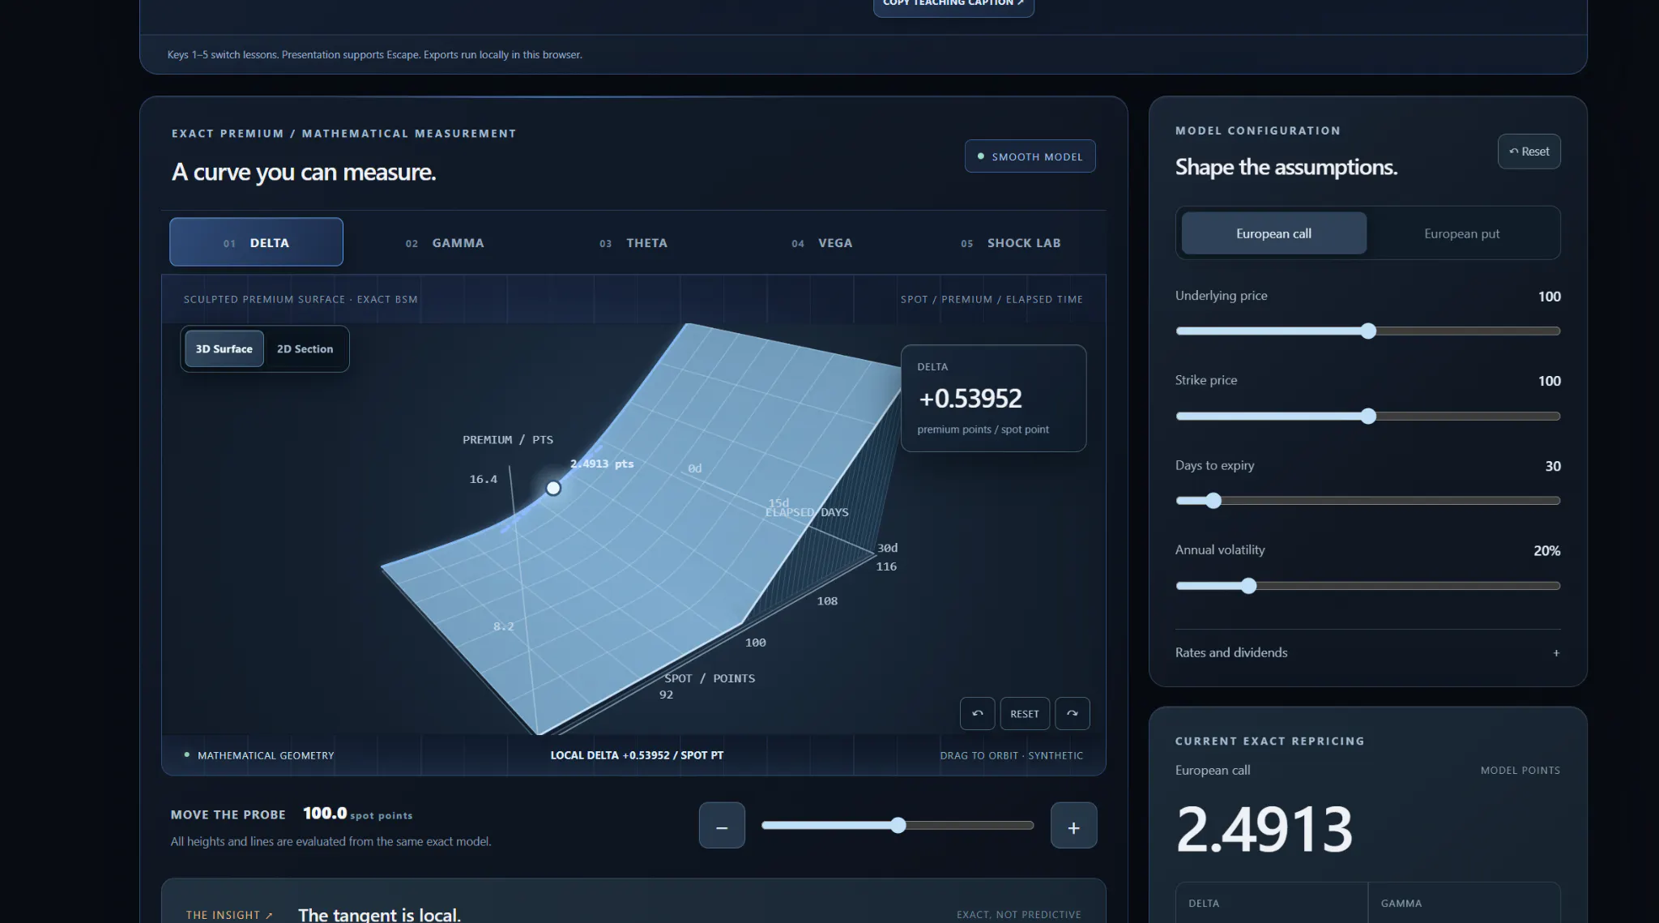This screenshot has width=1659, height=923.
Task: Click the Underlying price value 100
Action: click(x=1549, y=297)
